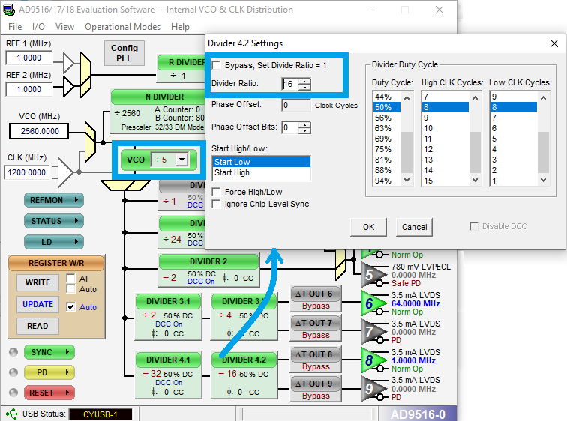Click the USB status icon
The image size is (567, 421).
tap(11, 414)
